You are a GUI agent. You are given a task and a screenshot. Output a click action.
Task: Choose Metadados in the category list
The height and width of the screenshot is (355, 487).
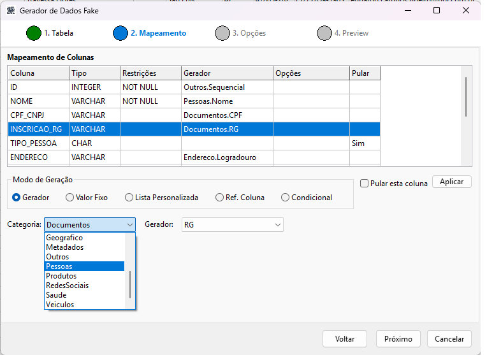85,247
